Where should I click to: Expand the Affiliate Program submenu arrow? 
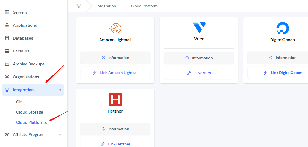[x=60, y=135]
